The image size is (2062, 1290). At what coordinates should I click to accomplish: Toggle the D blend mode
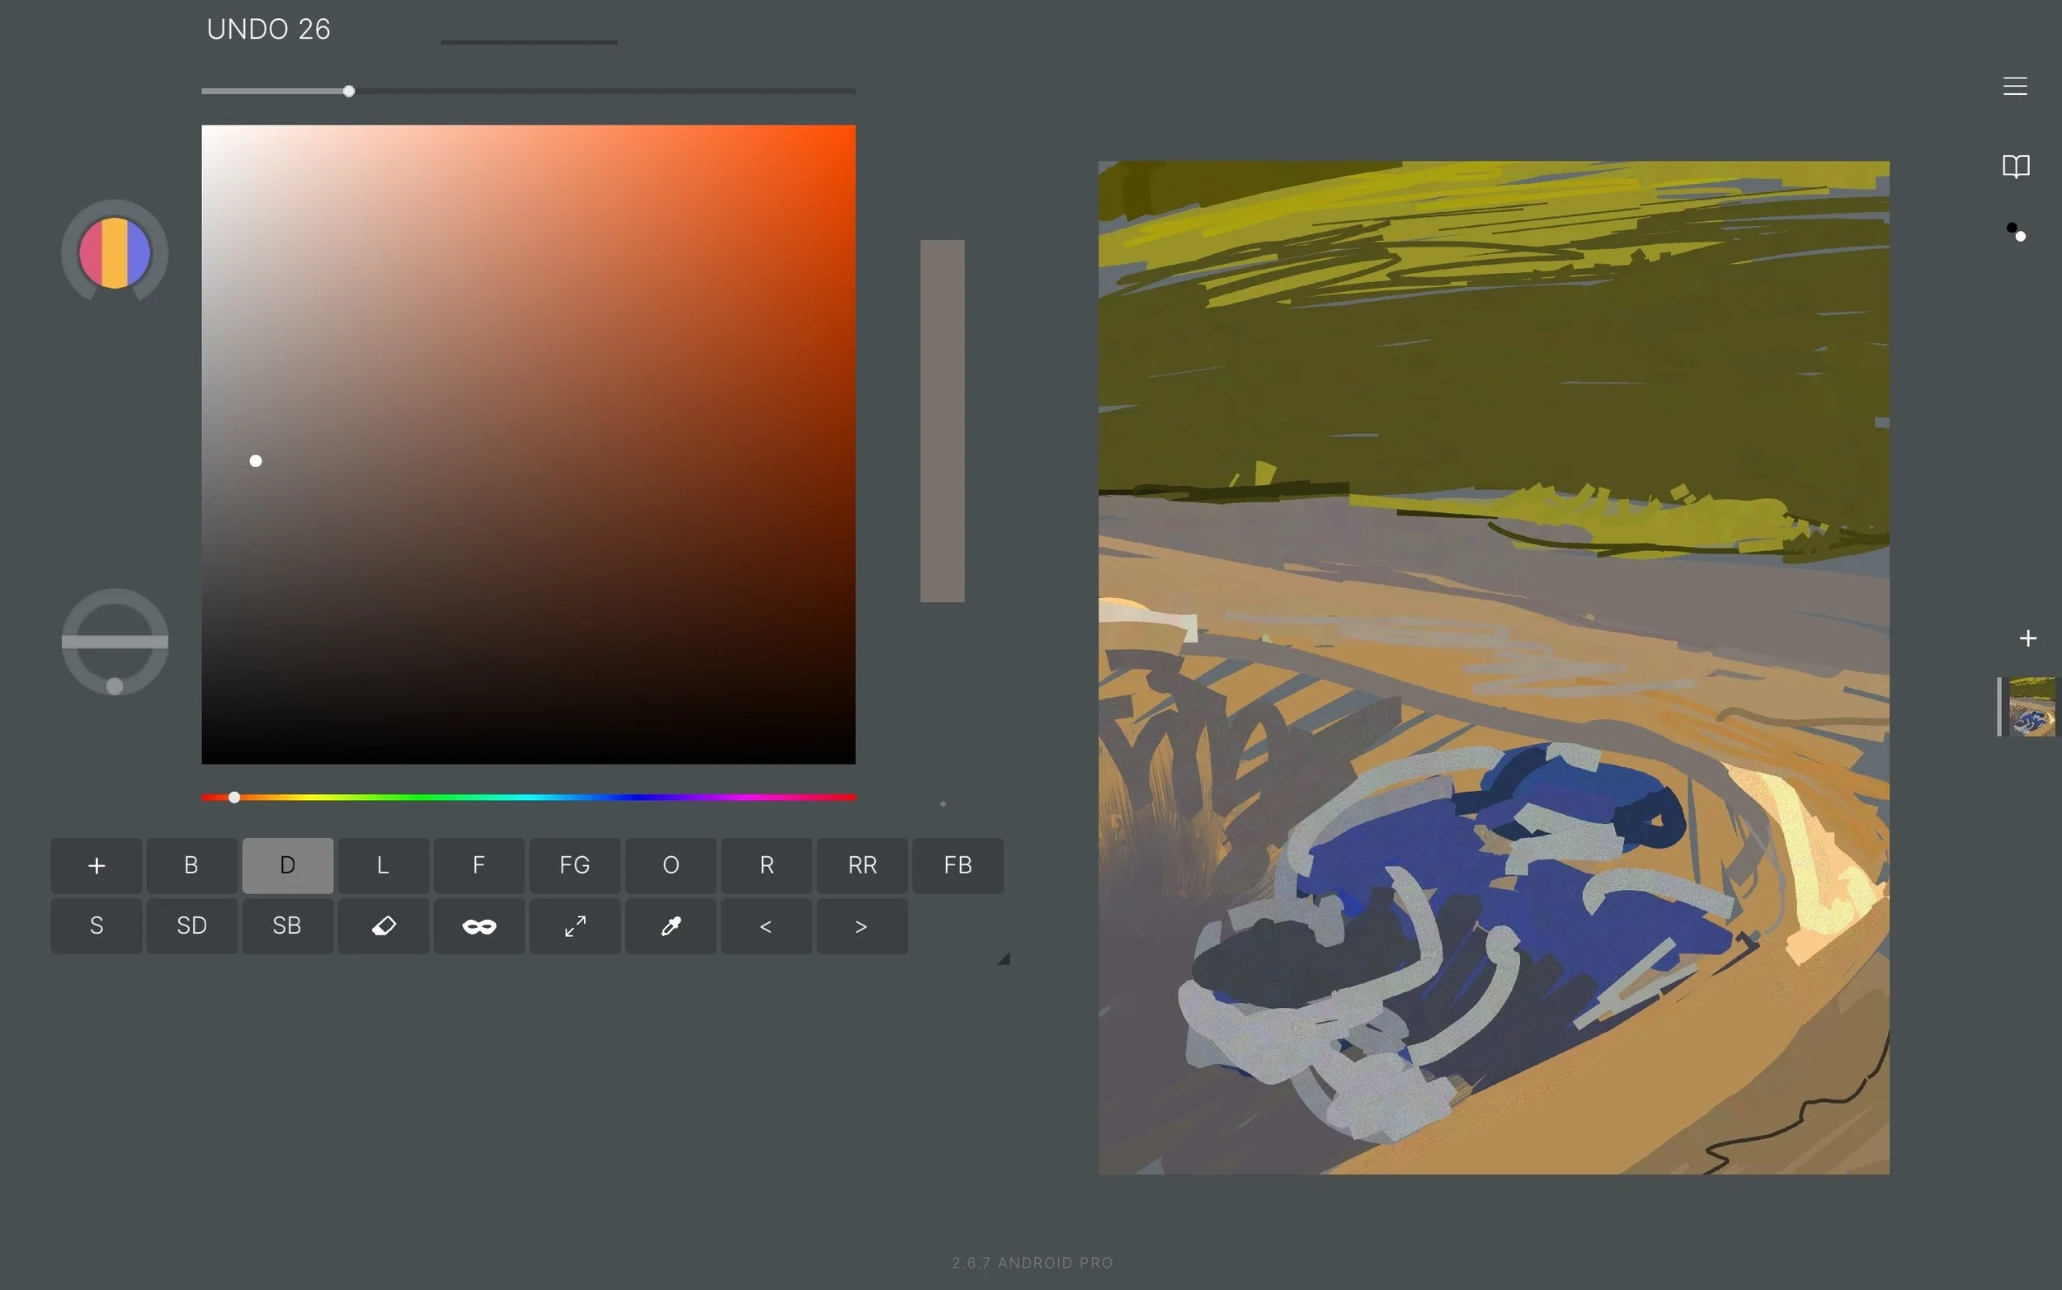point(287,865)
